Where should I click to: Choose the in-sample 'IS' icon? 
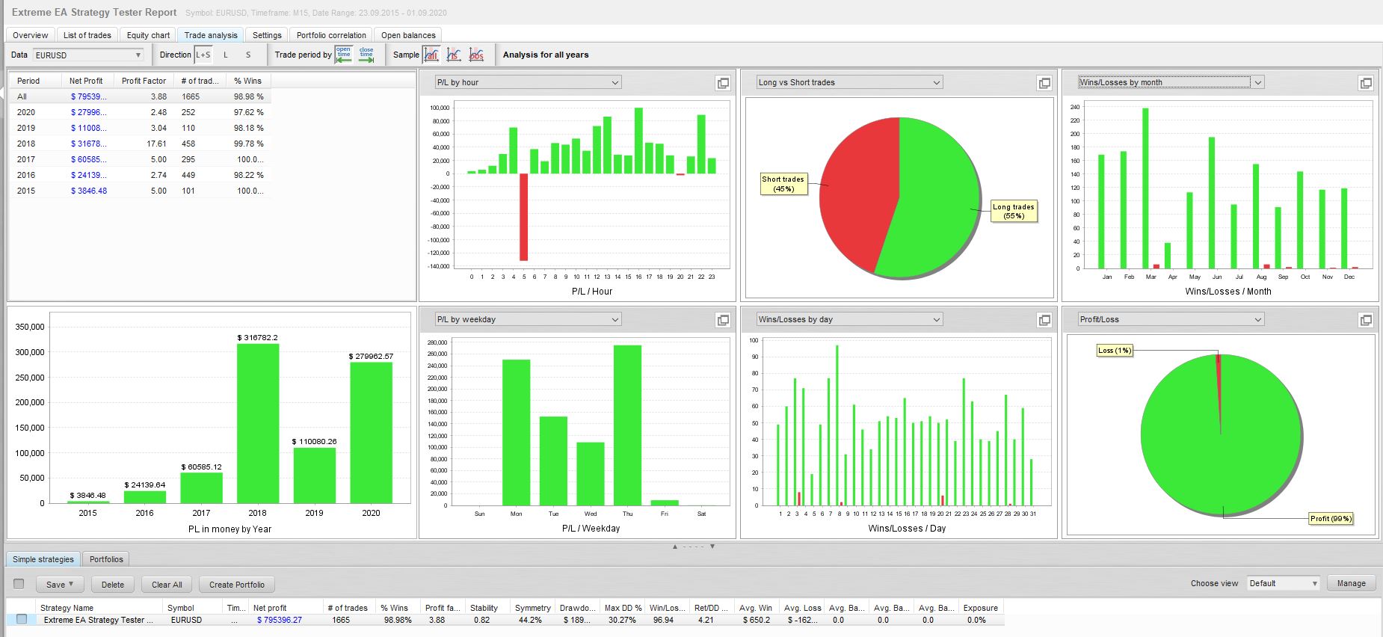(454, 55)
